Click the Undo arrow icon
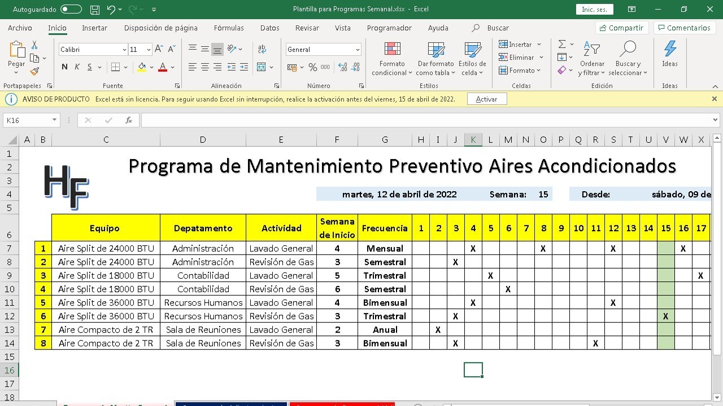 click(111, 10)
